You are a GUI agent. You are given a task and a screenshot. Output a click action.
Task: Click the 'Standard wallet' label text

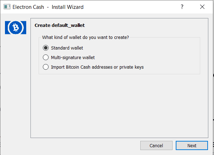67,48
